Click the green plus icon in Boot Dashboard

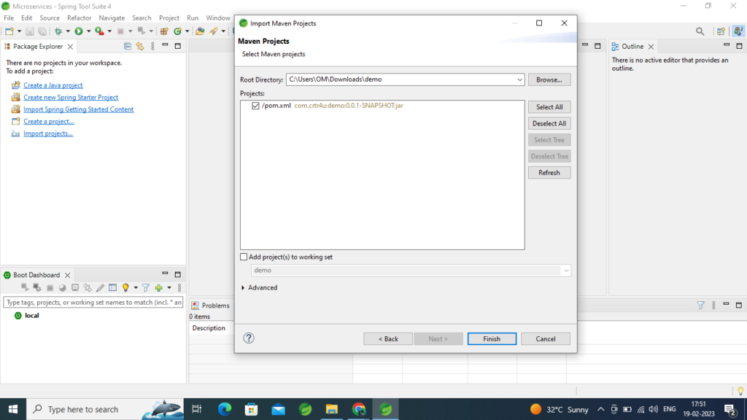(158, 287)
